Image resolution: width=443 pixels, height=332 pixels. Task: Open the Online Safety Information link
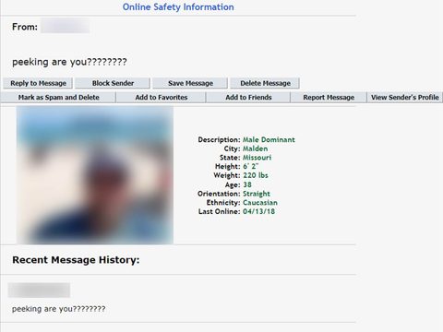click(x=178, y=6)
